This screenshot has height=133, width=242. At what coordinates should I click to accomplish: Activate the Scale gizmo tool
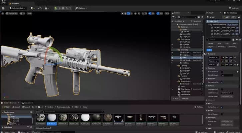pos(131,14)
